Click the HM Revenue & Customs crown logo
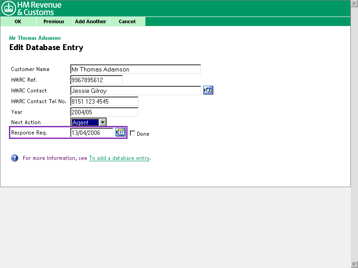The width and height of the screenshot is (358, 268). pos(9,8)
